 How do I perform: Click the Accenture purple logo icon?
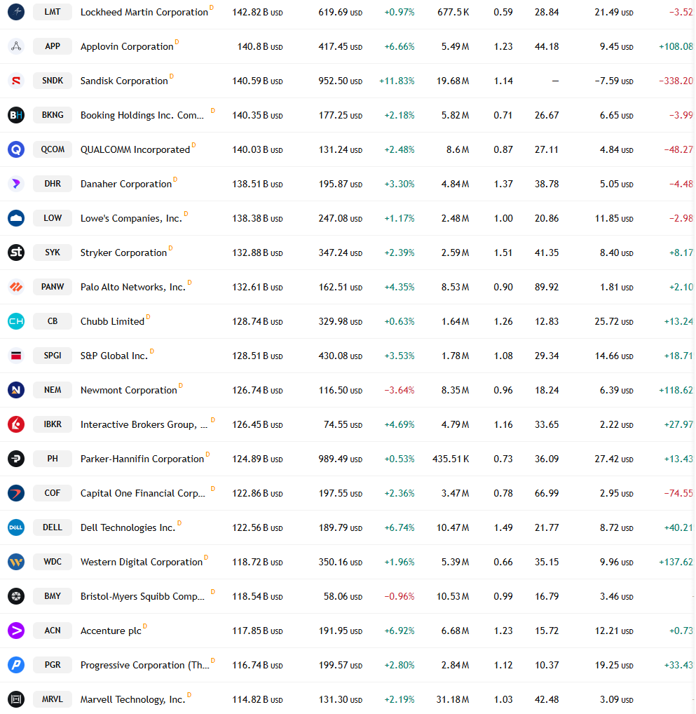click(16, 631)
